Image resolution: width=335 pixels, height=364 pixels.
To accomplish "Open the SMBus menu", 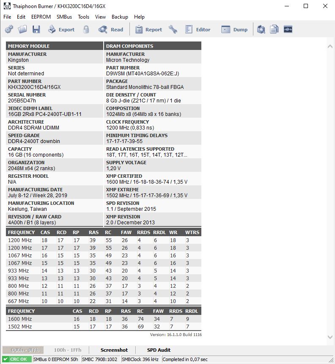I will click(64, 17).
